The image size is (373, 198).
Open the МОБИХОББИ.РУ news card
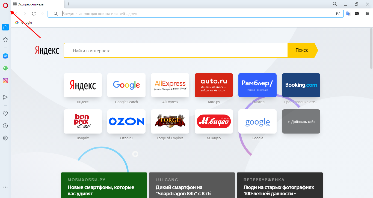[x=104, y=185]
